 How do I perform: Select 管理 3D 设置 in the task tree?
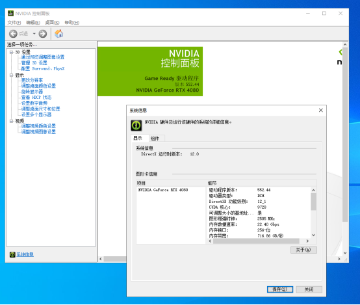pyautogui.click(x=34, y=62)
